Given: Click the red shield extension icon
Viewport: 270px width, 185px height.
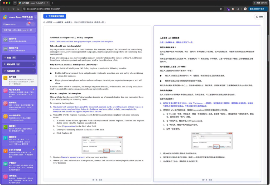Looking at the screenshot, I should click(233, 9).
